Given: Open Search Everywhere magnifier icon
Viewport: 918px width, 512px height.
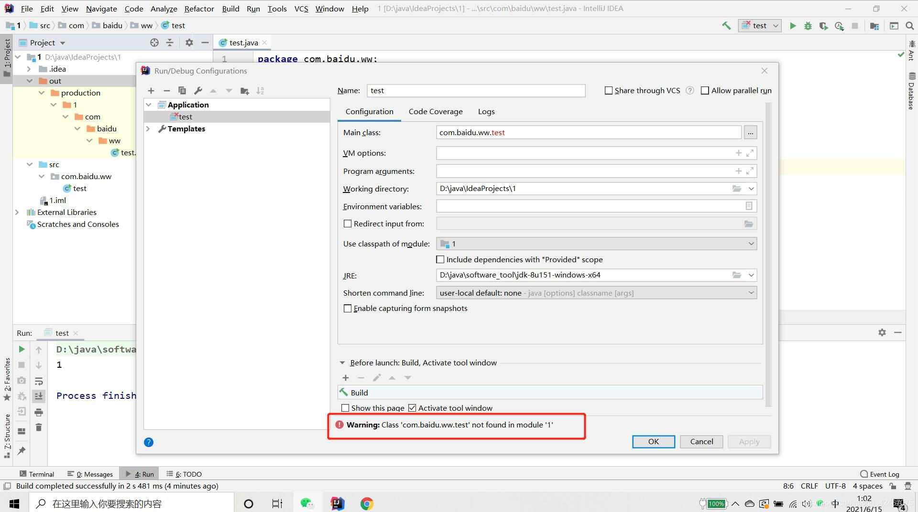Looking at the screenshot, I should pos(910,26).
